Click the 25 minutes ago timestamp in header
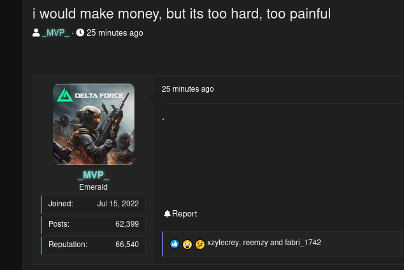Screen dimensions: 404x270 [x=115, y=33]
